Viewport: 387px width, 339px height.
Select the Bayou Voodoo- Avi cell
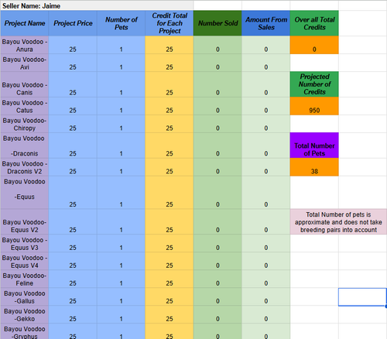pos(25,63)
